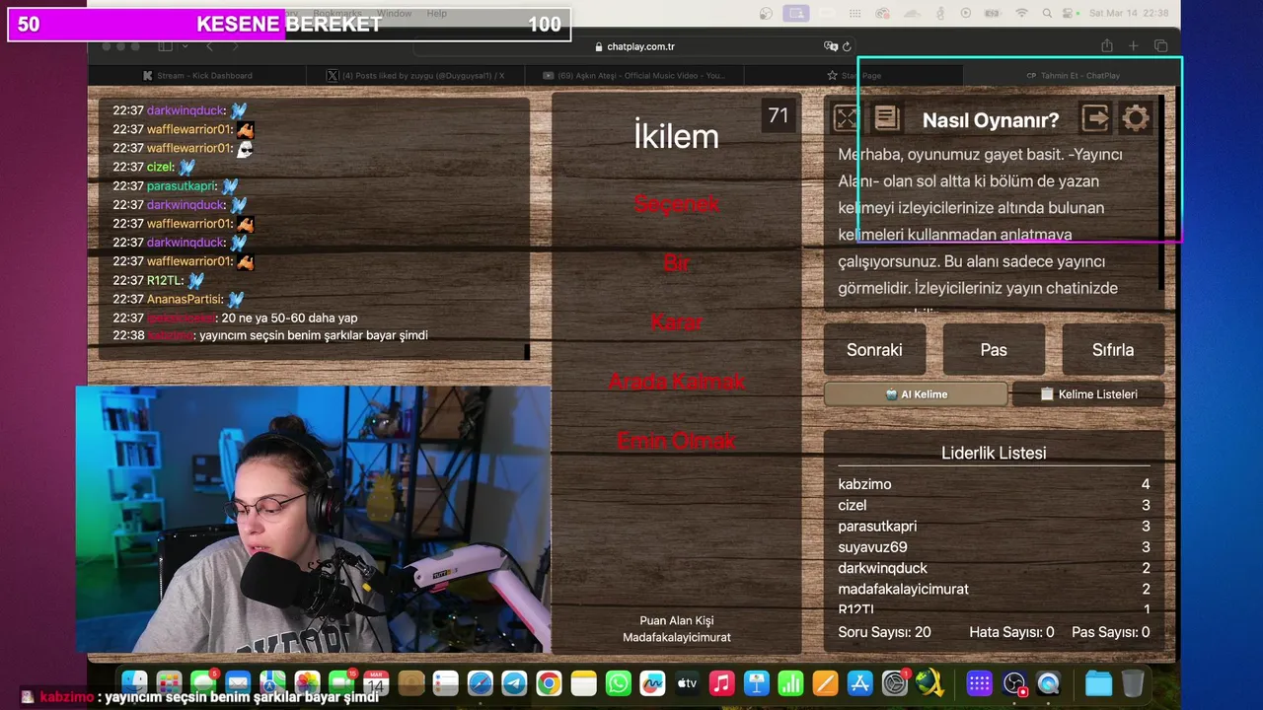Show the Safari tab overview

pyautogui.click(x=1160, y=46)
